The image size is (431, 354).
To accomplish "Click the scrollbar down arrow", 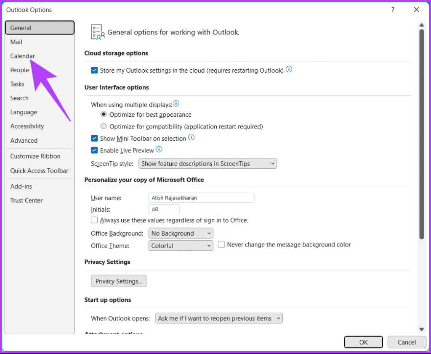I will [421, 329].
